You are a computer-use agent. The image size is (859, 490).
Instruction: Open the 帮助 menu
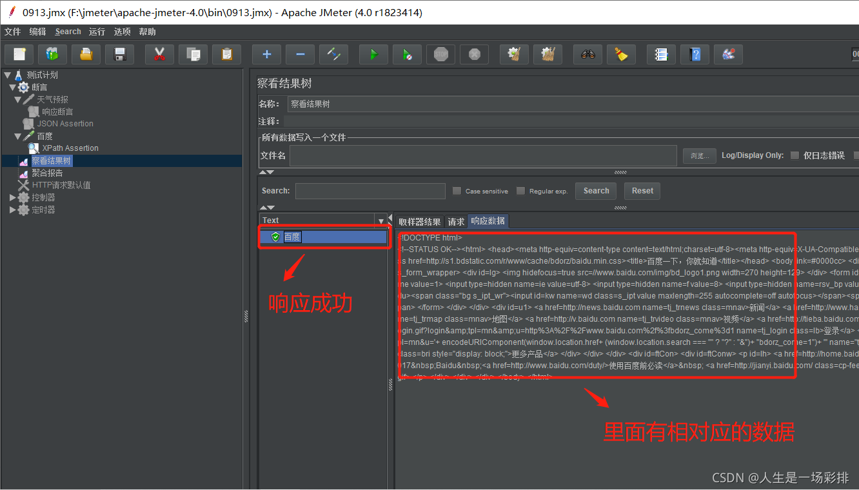147,32
